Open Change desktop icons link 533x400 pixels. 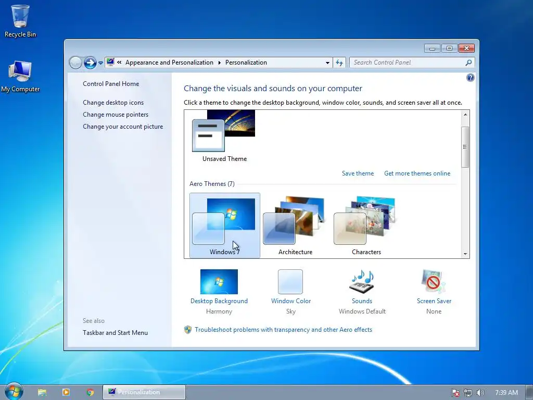tap(113, 103)
